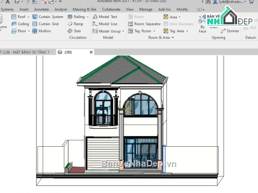Screen dimensions: 258x193
Task: Select the Model Group tool icon
Action: (x=95, y=31)
